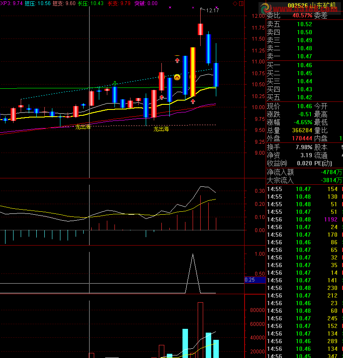Select the 卖五 10.52 ask row
Image resolution: width=343 pixels, height=358 pixels.
click(x=305, y=24)
